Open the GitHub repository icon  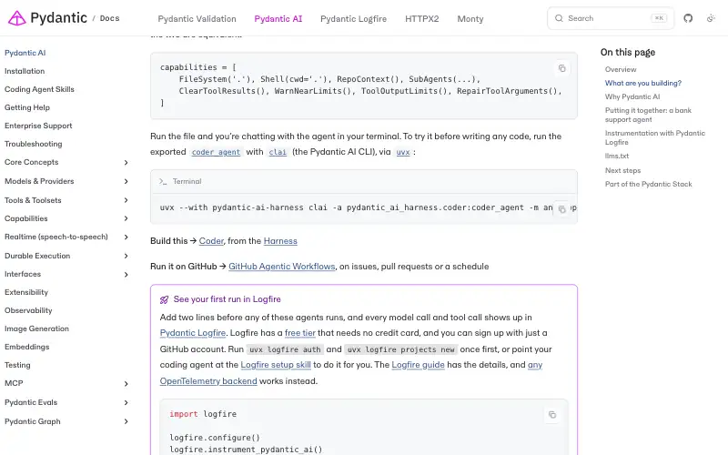coord(688,18)
